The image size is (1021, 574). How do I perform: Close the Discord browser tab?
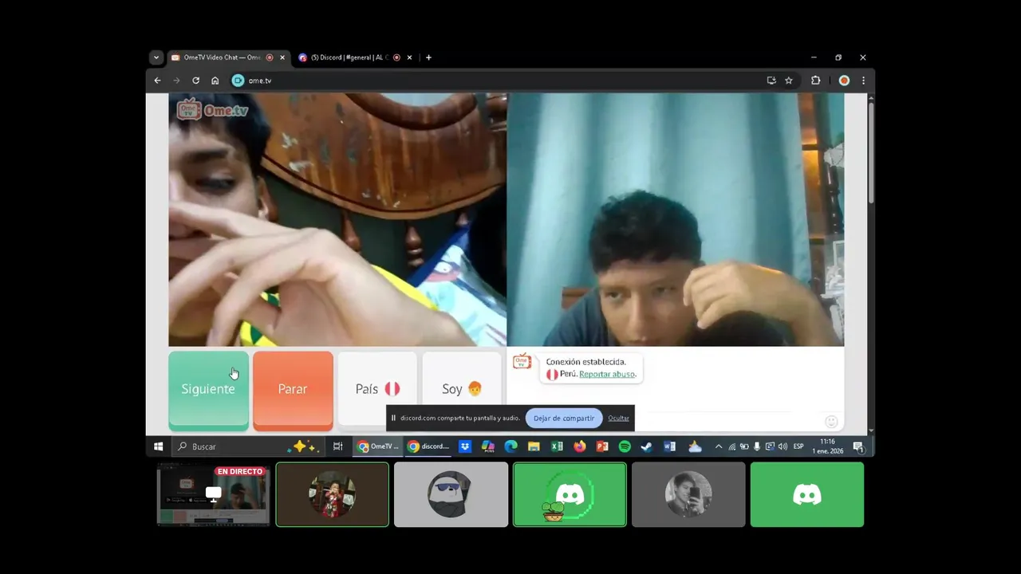tap(410, 57)
